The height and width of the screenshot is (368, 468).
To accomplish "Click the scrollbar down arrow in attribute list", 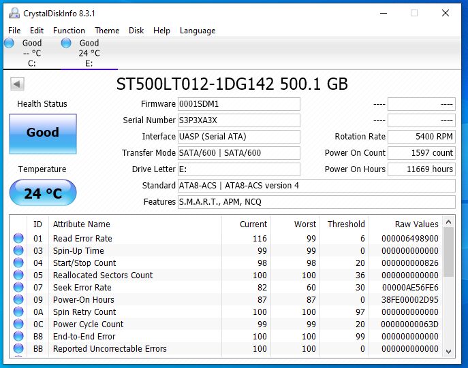I will (x=448, y=351).
